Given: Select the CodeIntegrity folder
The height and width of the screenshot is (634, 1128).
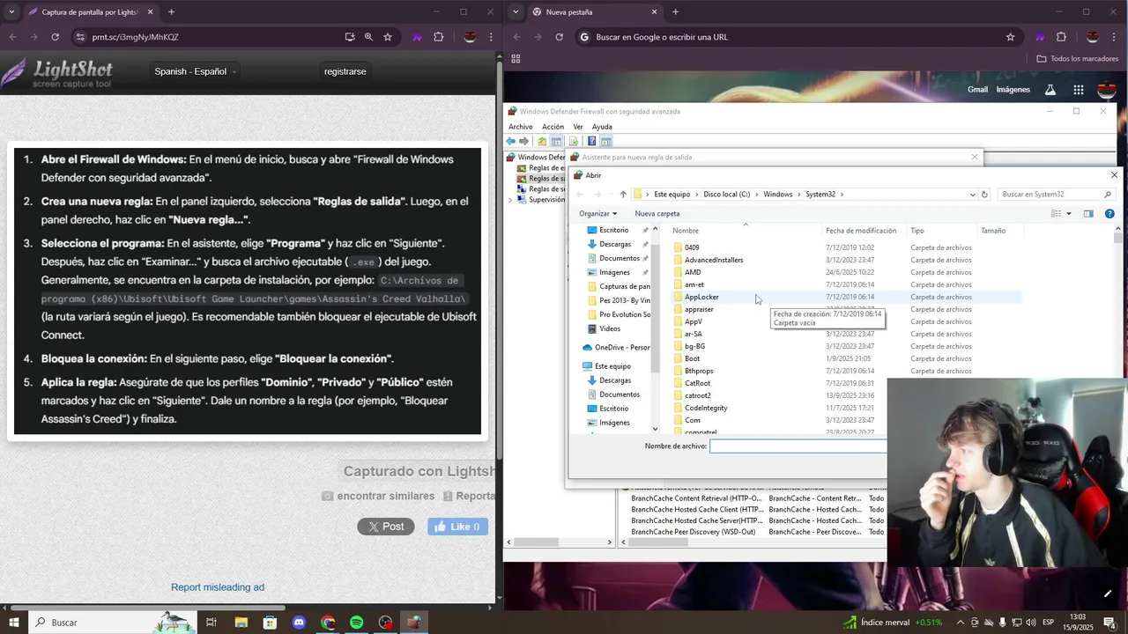Looking at the screenshot, I should pyautogui.click(x=706, y=408).
